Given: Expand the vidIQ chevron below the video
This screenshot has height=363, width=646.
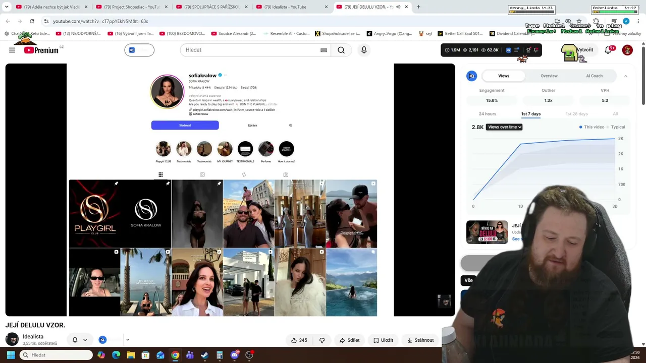Looking at the screenshot, I should (128, 340).
